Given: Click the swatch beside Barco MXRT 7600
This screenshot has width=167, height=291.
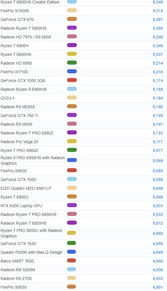Looking at the screenshot, I should [71, 260].
